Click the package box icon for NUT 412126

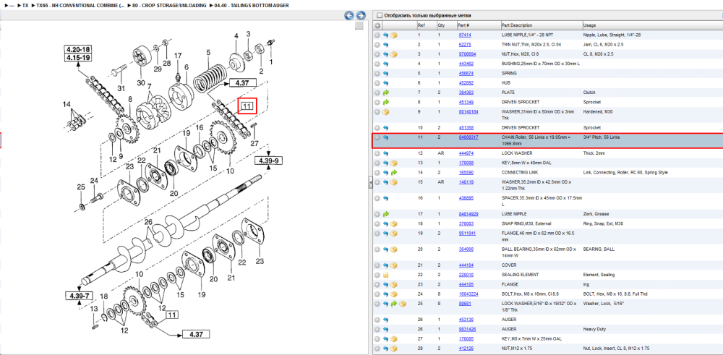(394, 348)
